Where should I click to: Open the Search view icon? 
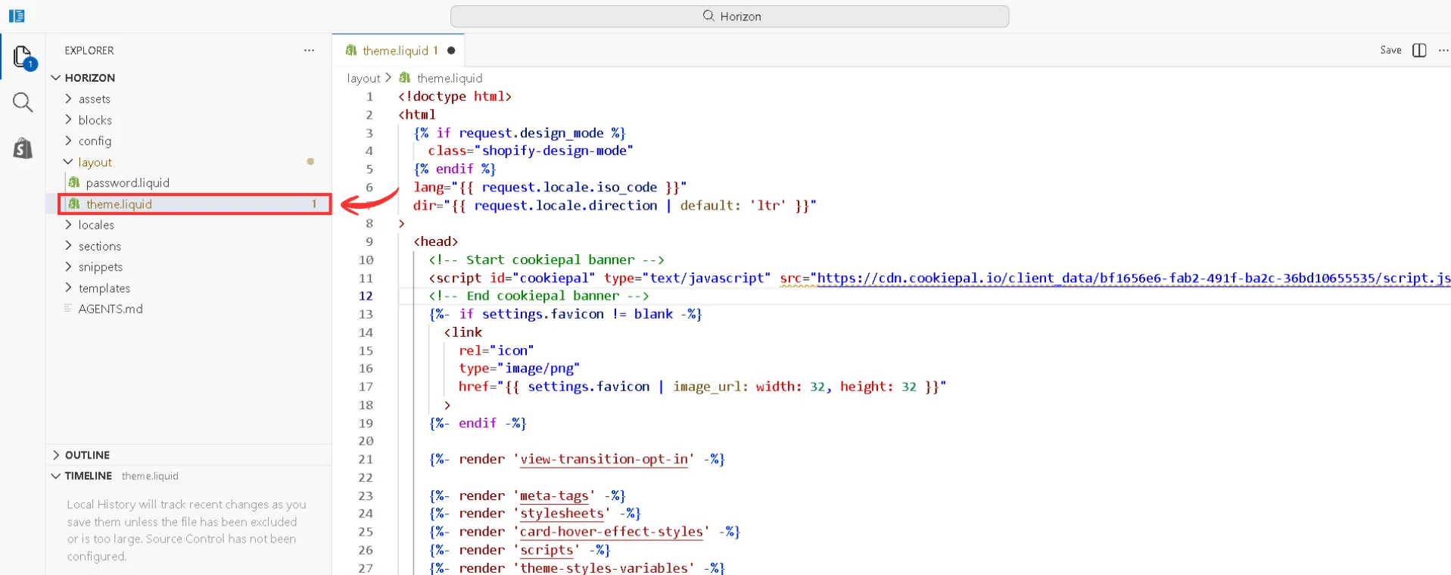tap(23, 102)
